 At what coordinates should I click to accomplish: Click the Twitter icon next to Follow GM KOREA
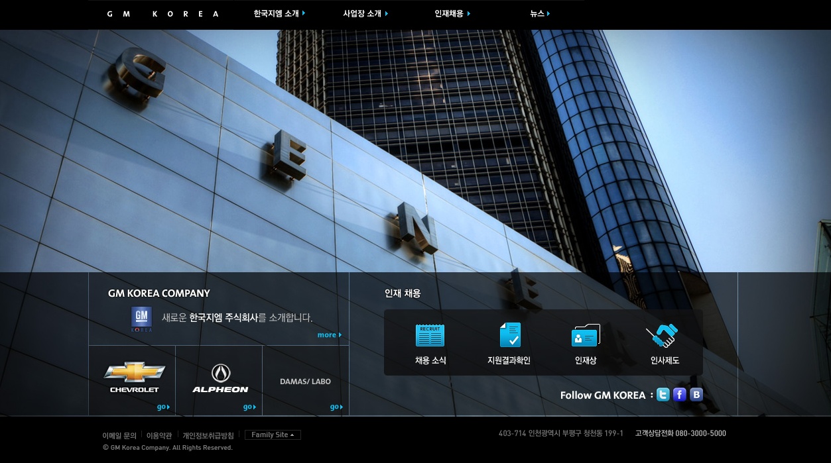(663, 395)
